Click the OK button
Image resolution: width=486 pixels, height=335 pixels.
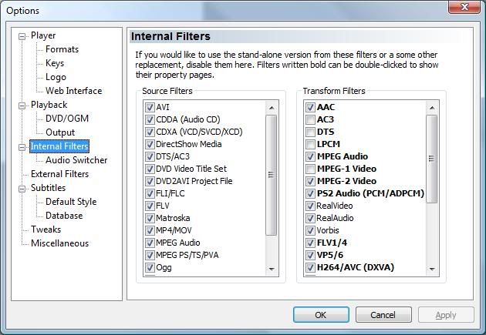click(320, 315)
